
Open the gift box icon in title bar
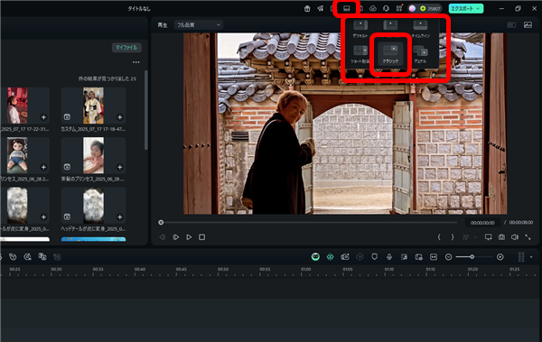(x=307, y=9)
